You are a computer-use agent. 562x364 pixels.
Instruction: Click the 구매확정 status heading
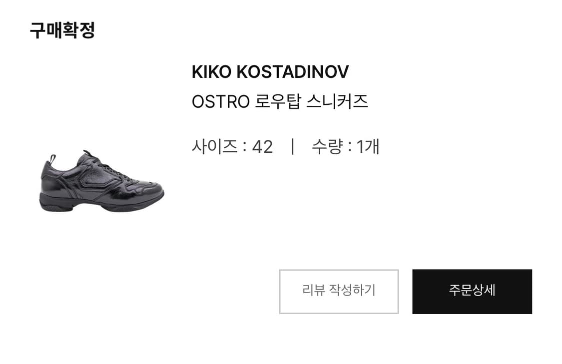coord(62,30)
